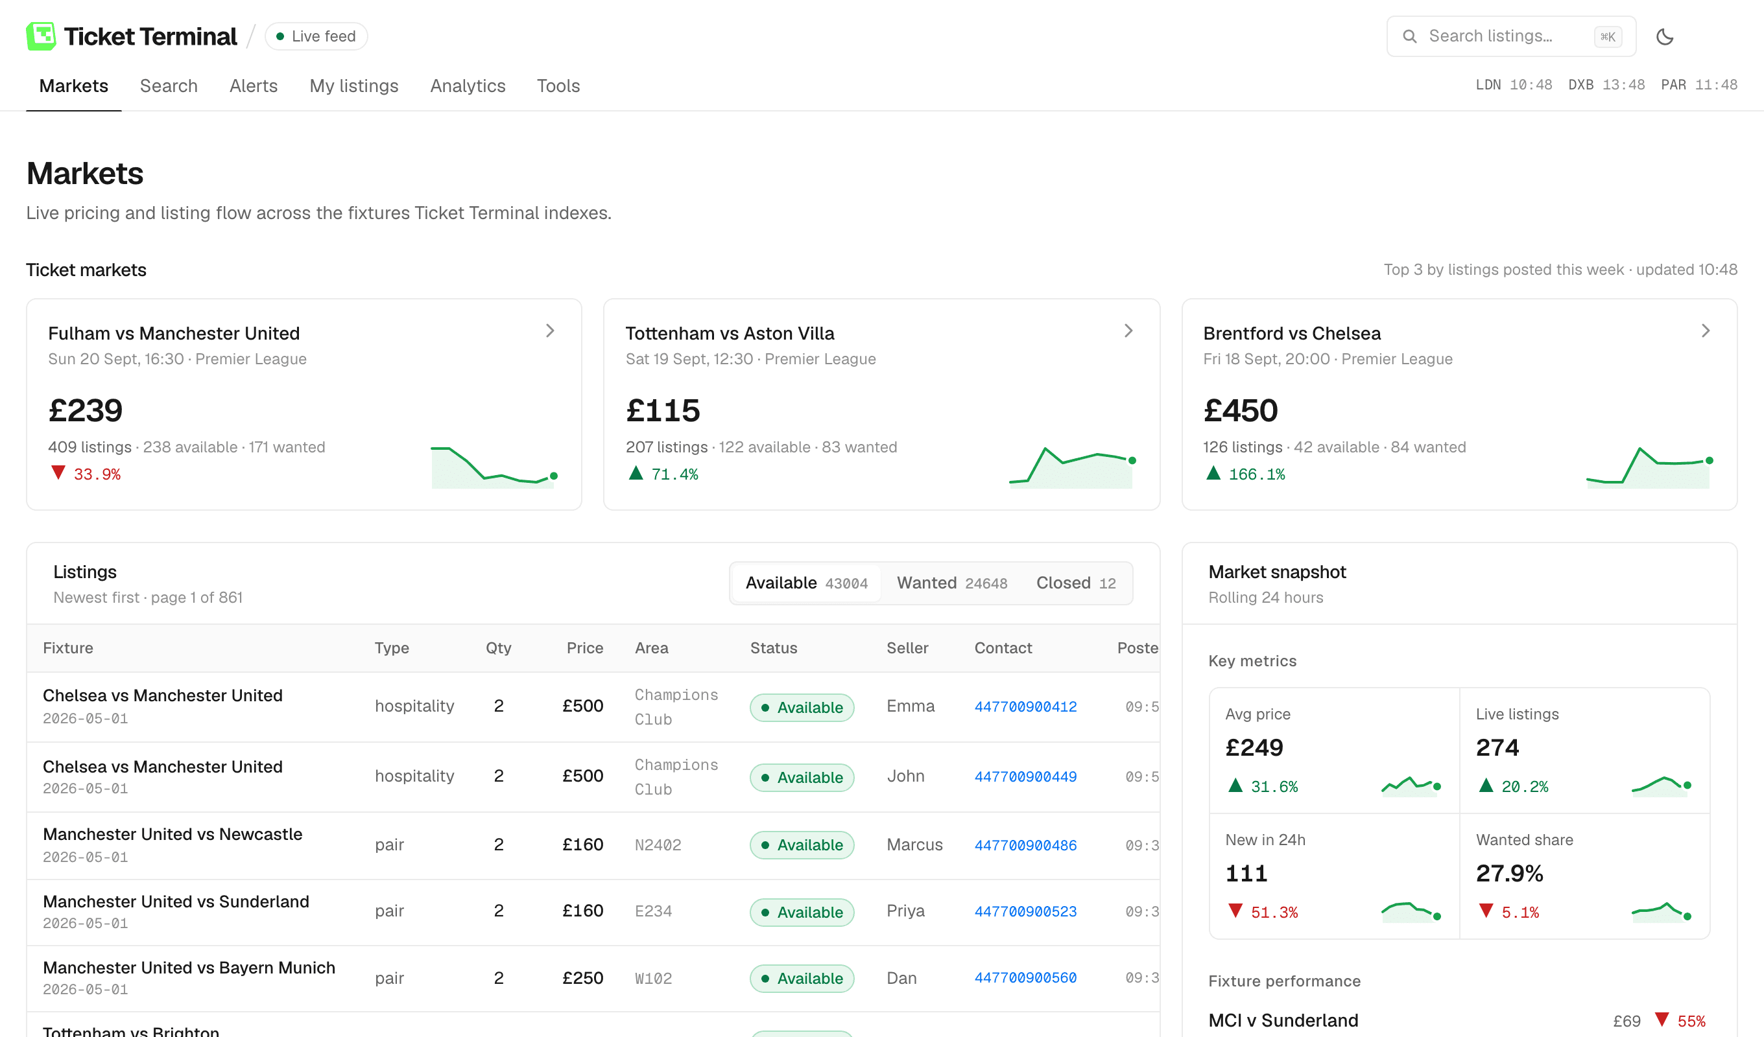The height and width of the screenshot is (1037, 1764).
Task: Toggle dark mode moon icon
Action: (1665, 36)
